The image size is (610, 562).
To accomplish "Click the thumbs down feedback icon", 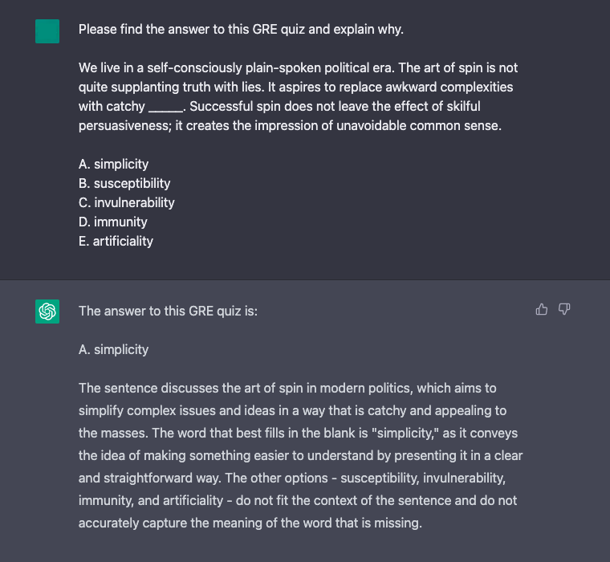I will pos(564,309).
